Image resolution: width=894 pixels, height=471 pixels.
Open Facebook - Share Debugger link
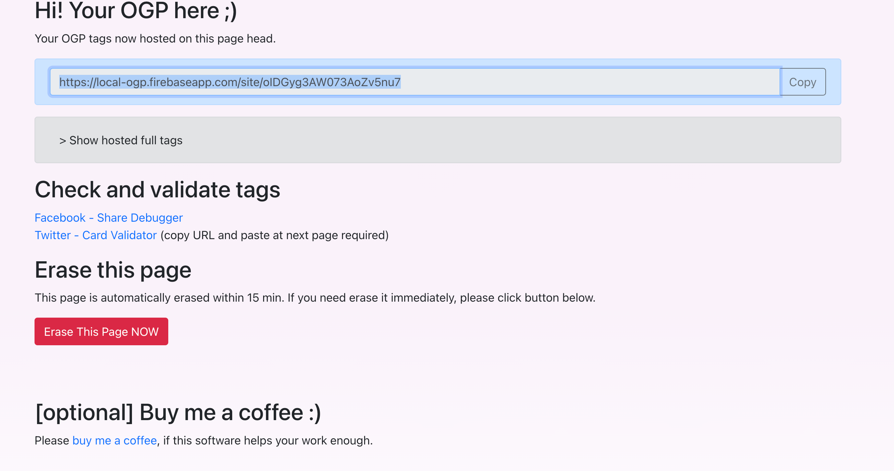[108, 218]
